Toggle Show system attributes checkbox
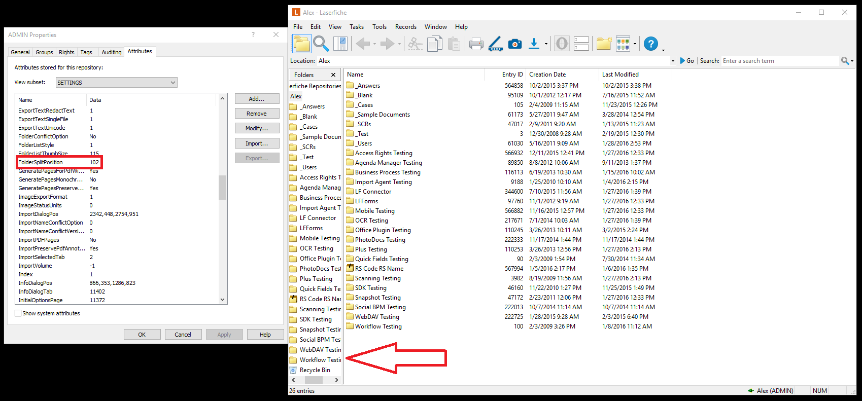 tap(18, 313)
